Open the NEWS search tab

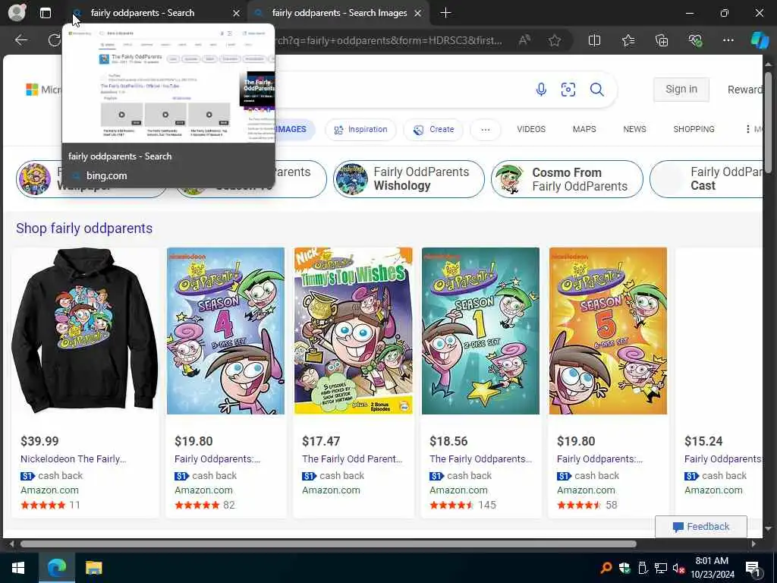pyautogui.click(x=634, y=129)
